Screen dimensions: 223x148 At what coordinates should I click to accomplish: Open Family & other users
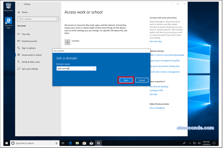[x=31, y=62]
